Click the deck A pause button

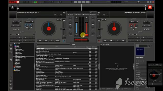click(46, 41)
